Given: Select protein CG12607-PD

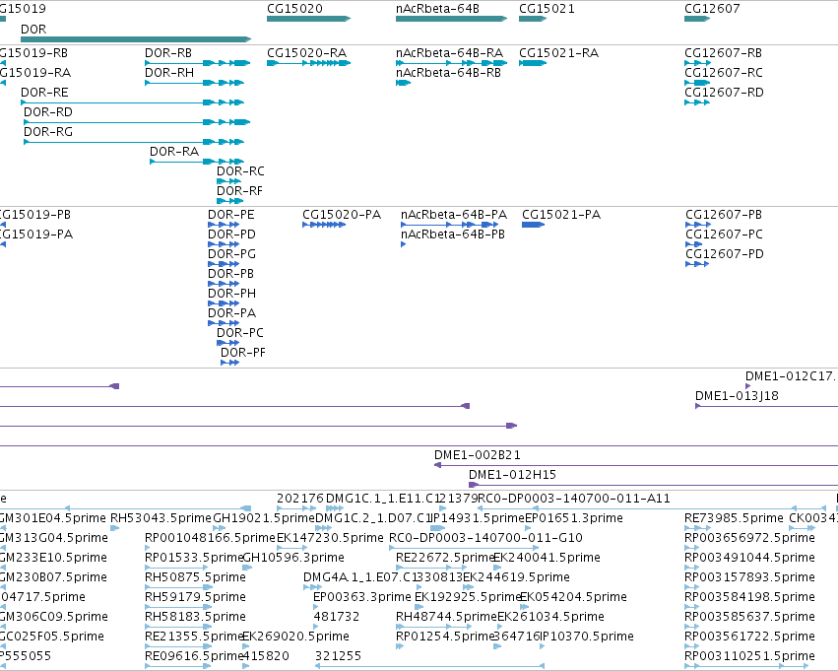Looking at the screenshot, I should [x=697, y=264].
